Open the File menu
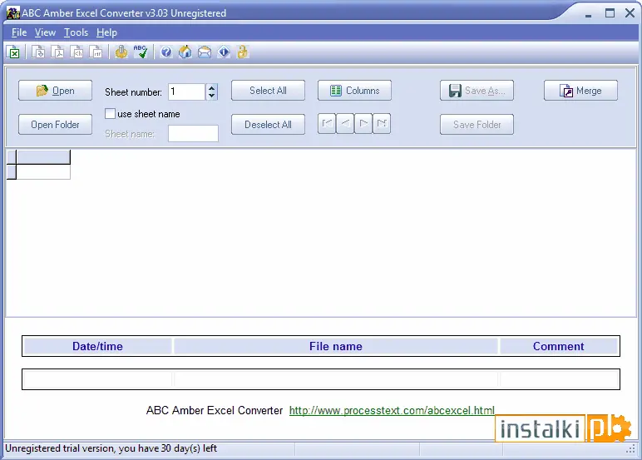The image size is (642, 460). 19,32
